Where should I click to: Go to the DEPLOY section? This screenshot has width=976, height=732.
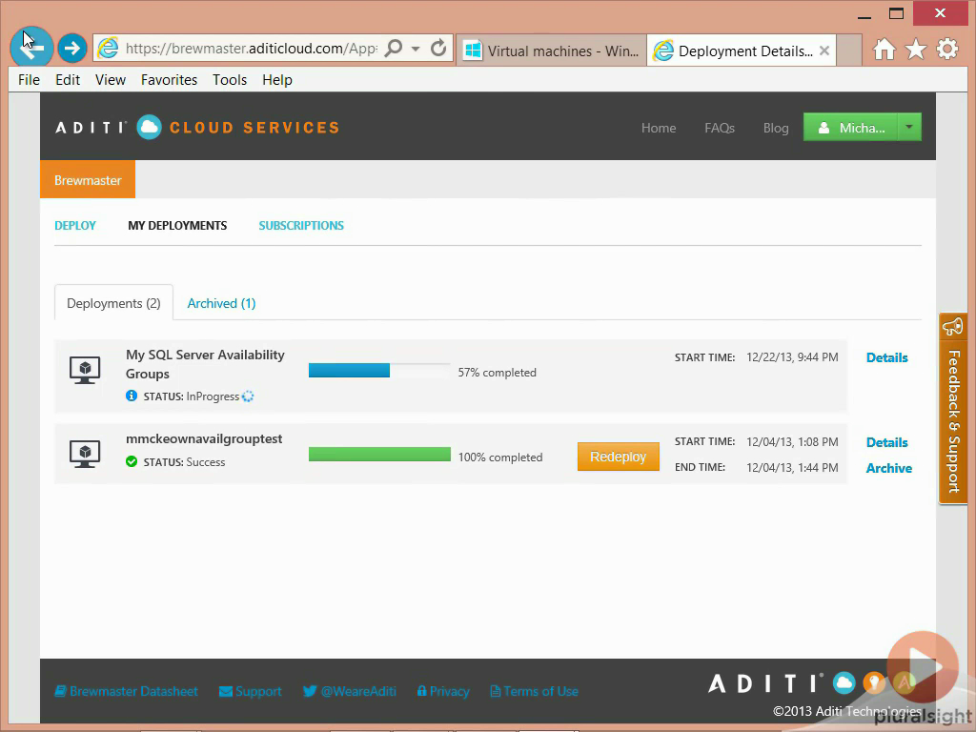(75, 225)
